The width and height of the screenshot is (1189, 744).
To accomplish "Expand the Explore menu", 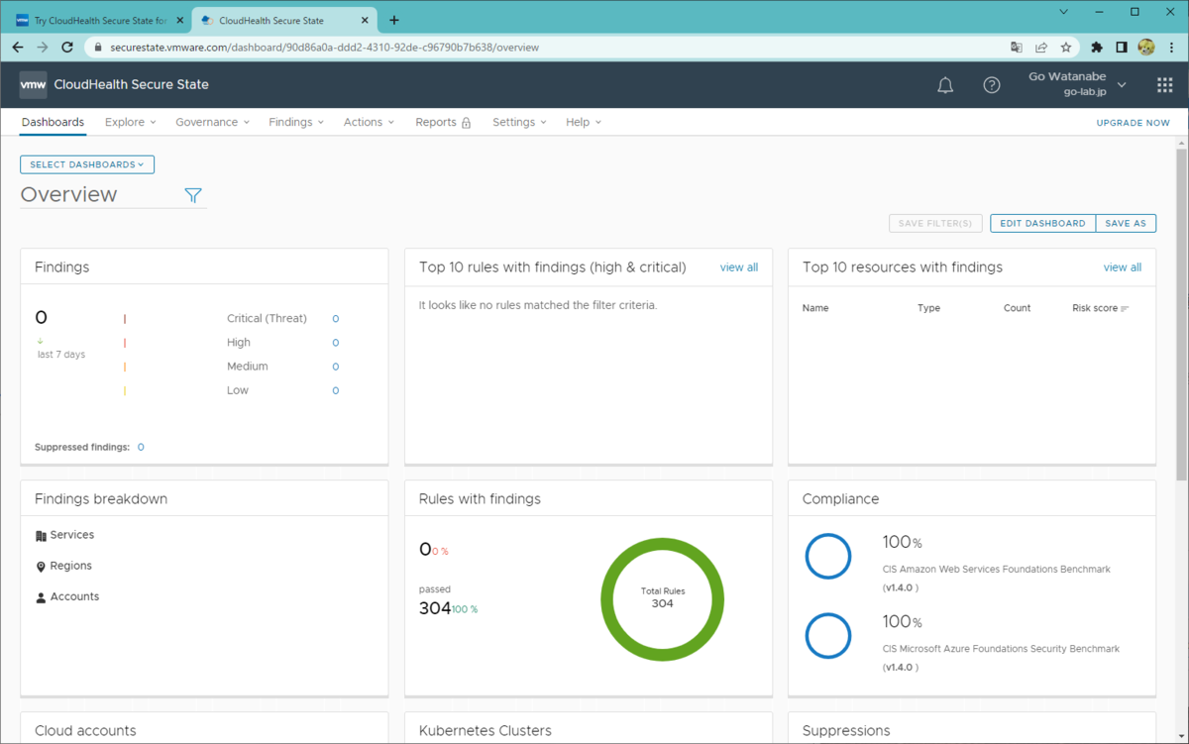I will click(x=131, y=122).
